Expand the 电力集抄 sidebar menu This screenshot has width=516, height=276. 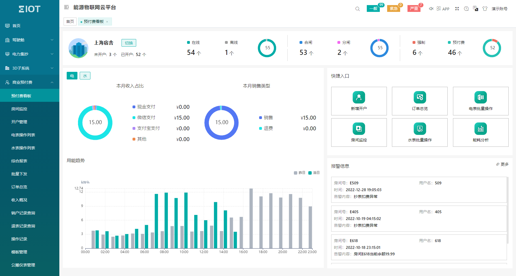pyautogui.click(x=29, y=54)
